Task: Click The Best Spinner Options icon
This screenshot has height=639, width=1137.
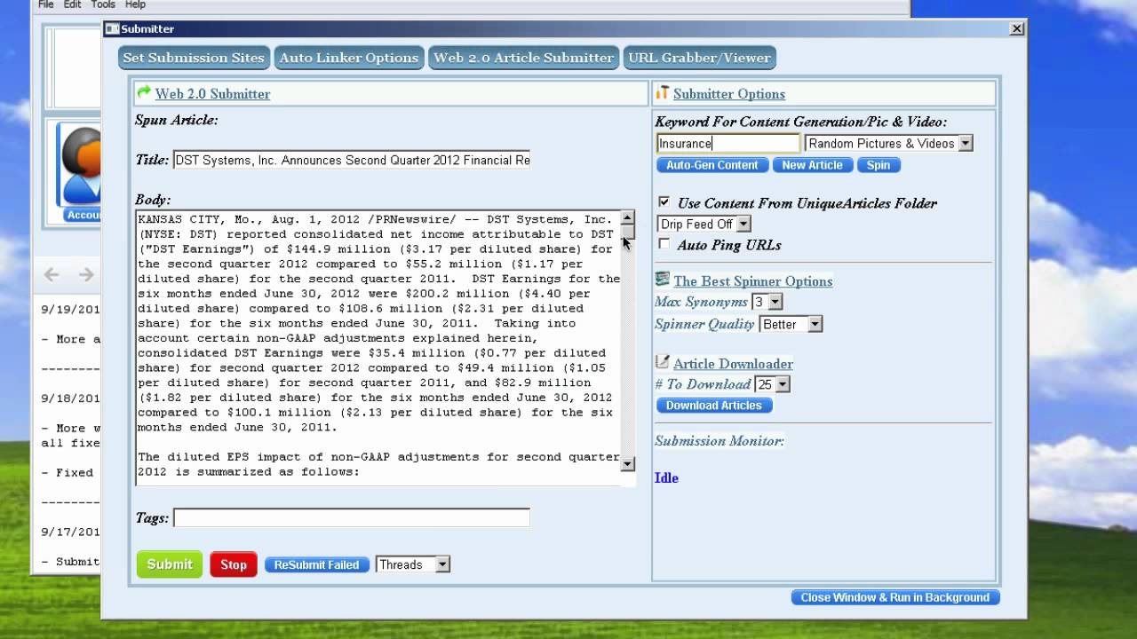Action: point(662,280)
